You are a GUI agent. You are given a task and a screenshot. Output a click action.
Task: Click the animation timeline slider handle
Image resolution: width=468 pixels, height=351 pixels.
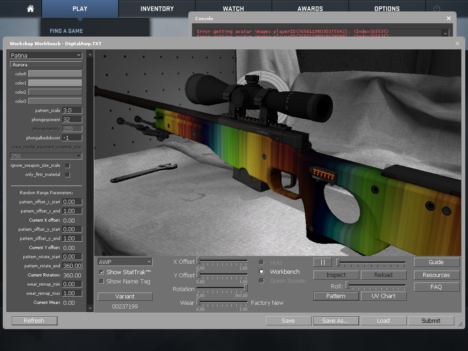click(x=338, y=262)
